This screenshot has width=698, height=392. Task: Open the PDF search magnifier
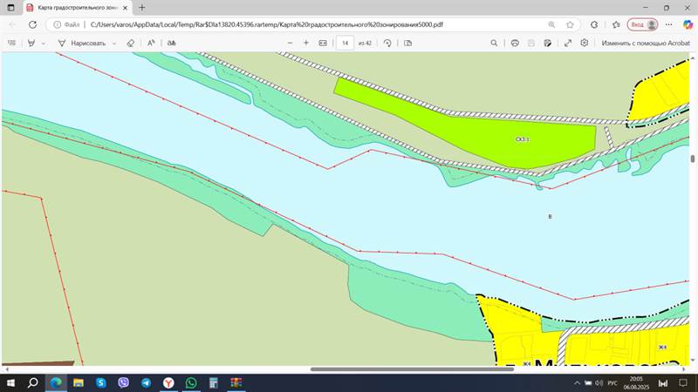coord(495,43)
